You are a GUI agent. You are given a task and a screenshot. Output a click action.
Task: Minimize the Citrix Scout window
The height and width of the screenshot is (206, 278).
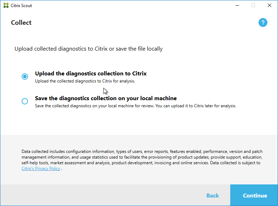[x=237, y=5]
